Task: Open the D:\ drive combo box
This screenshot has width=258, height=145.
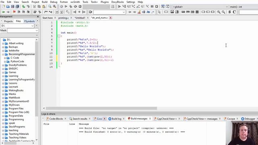Action: click(x=17, y=26)
